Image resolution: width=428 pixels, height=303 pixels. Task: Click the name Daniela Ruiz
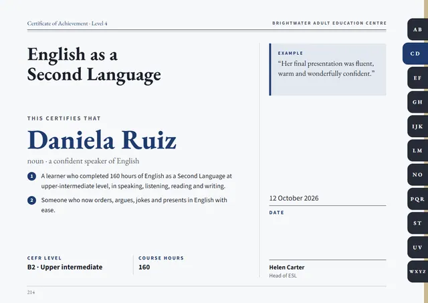[x=102, y=140]
